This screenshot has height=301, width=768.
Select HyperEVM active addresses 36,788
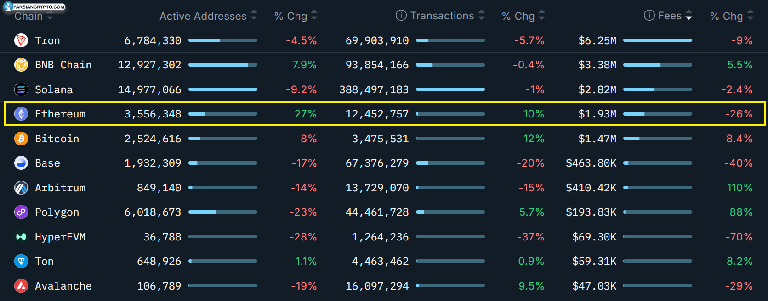coord(163,237)
